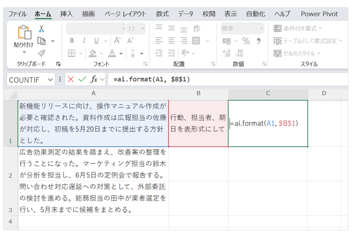Open the font size dropdown showing 11
352x235 pixels.
click(143, 29)
